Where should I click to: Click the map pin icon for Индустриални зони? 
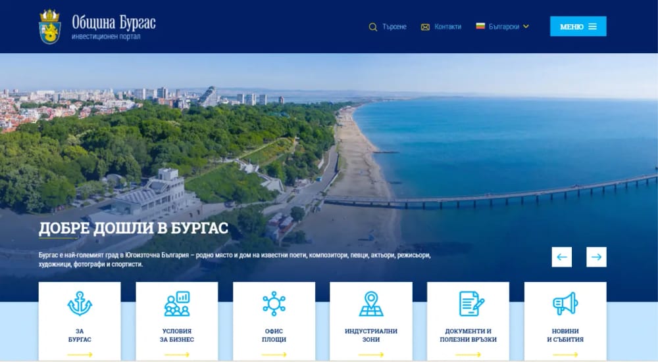[x=371, y=304]
